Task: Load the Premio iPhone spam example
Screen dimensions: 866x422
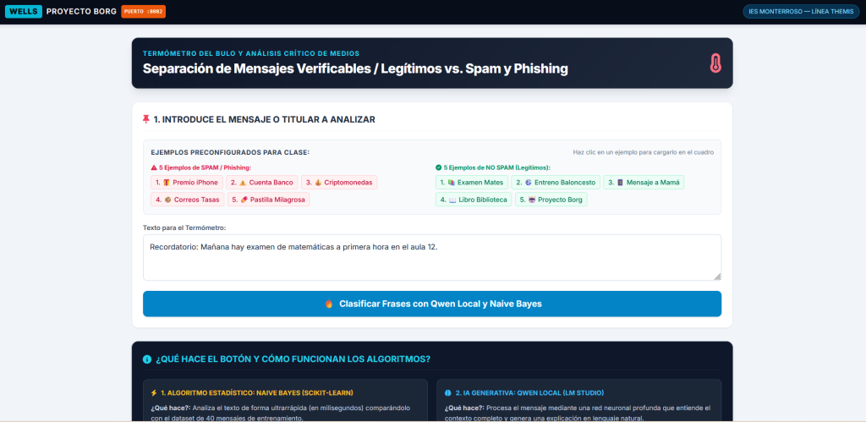Action: 187,183
